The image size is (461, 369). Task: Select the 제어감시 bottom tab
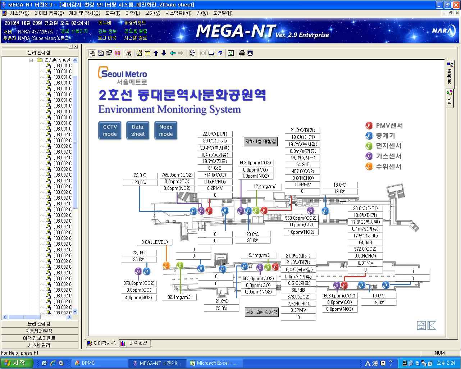pyautogui.click(x=102, y=343)
